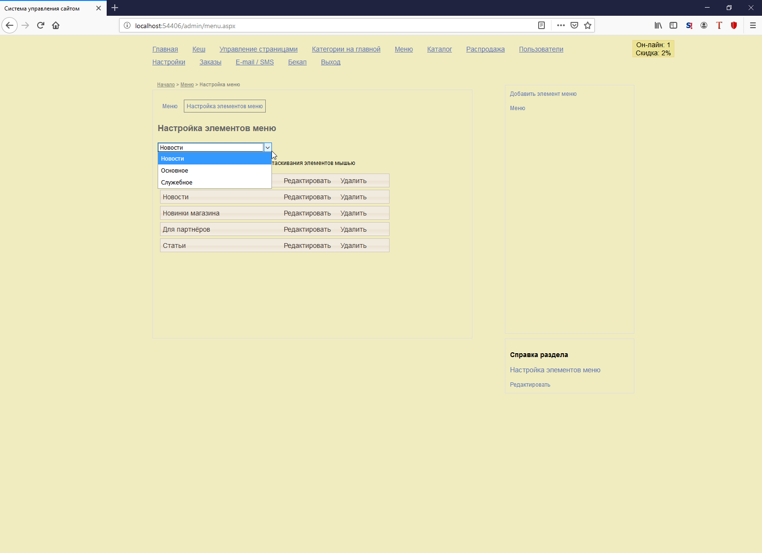The height and width of the screenshot is (553, 762).
Task: Choose Основное from the dropdown list
Action: (x=215, y=170)
